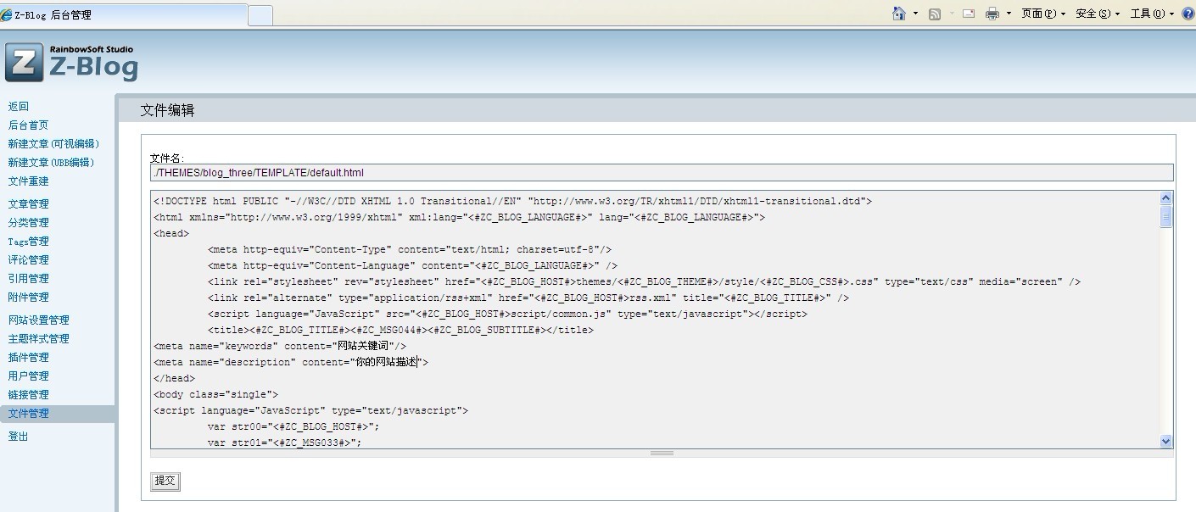This screenshot has height=512, width=1196.
Task: Expand the Print options dropdown arrow
Action: [x=1008, y=14]
